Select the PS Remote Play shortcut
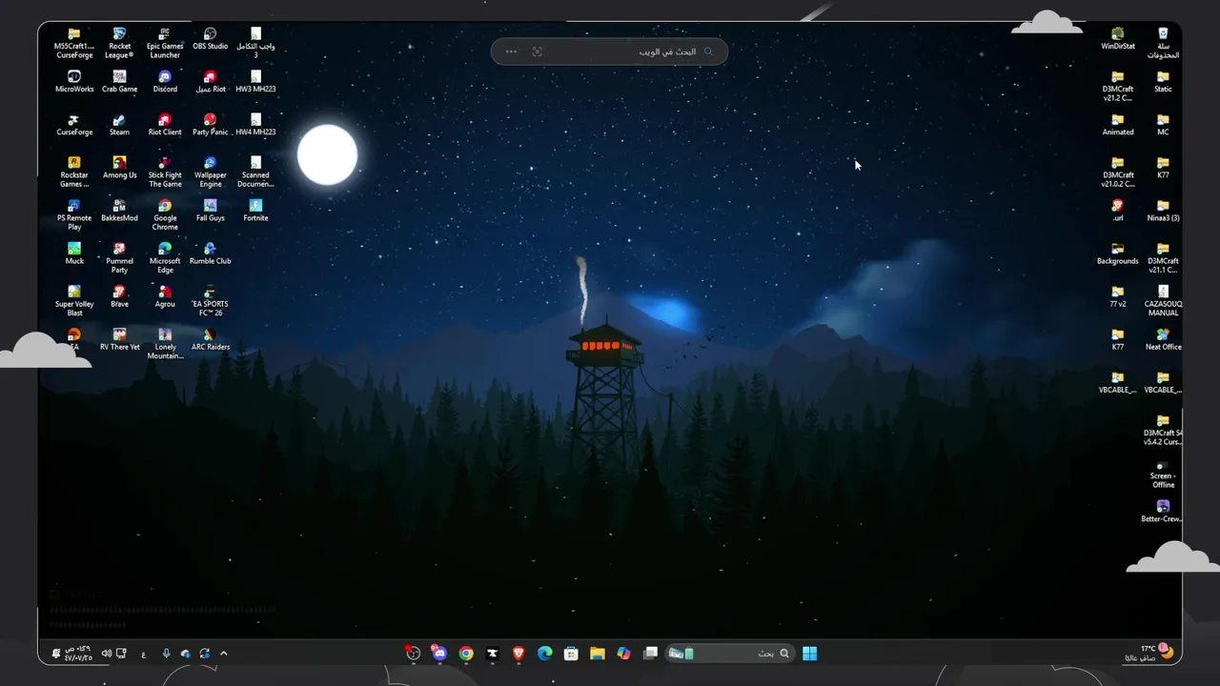The width and height of the screenshot is (1220, 686). (x=74, y=214)
